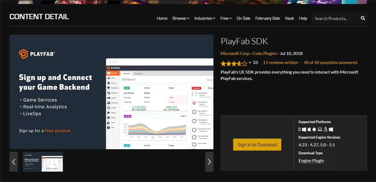
Task: Show next screenshot with right arrow
Action: click(209, 162)
